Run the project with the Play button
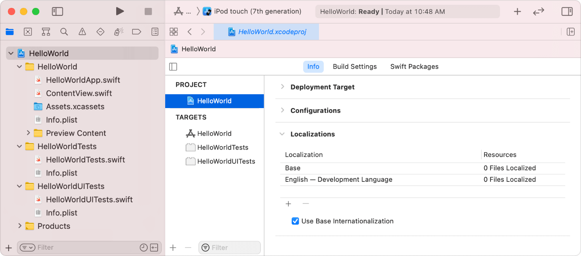The height and width of the screenshot is (256, 581). click(120, 11)
